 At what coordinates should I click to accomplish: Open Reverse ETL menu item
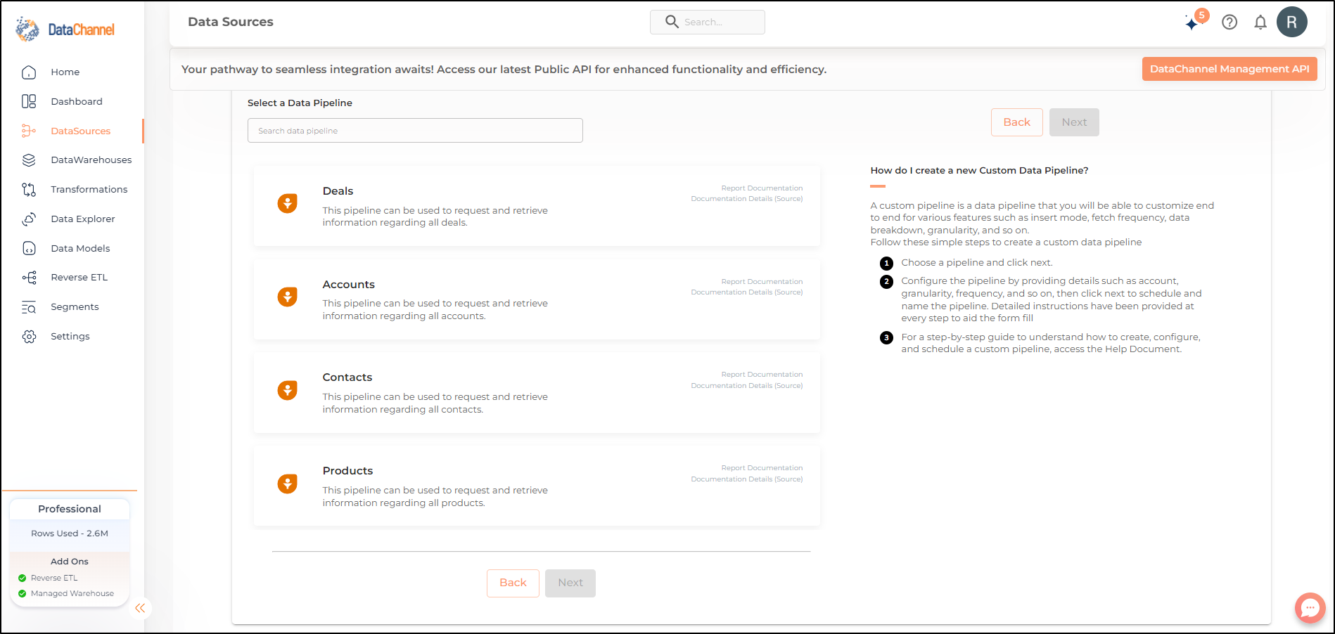(x=79, y=278)
